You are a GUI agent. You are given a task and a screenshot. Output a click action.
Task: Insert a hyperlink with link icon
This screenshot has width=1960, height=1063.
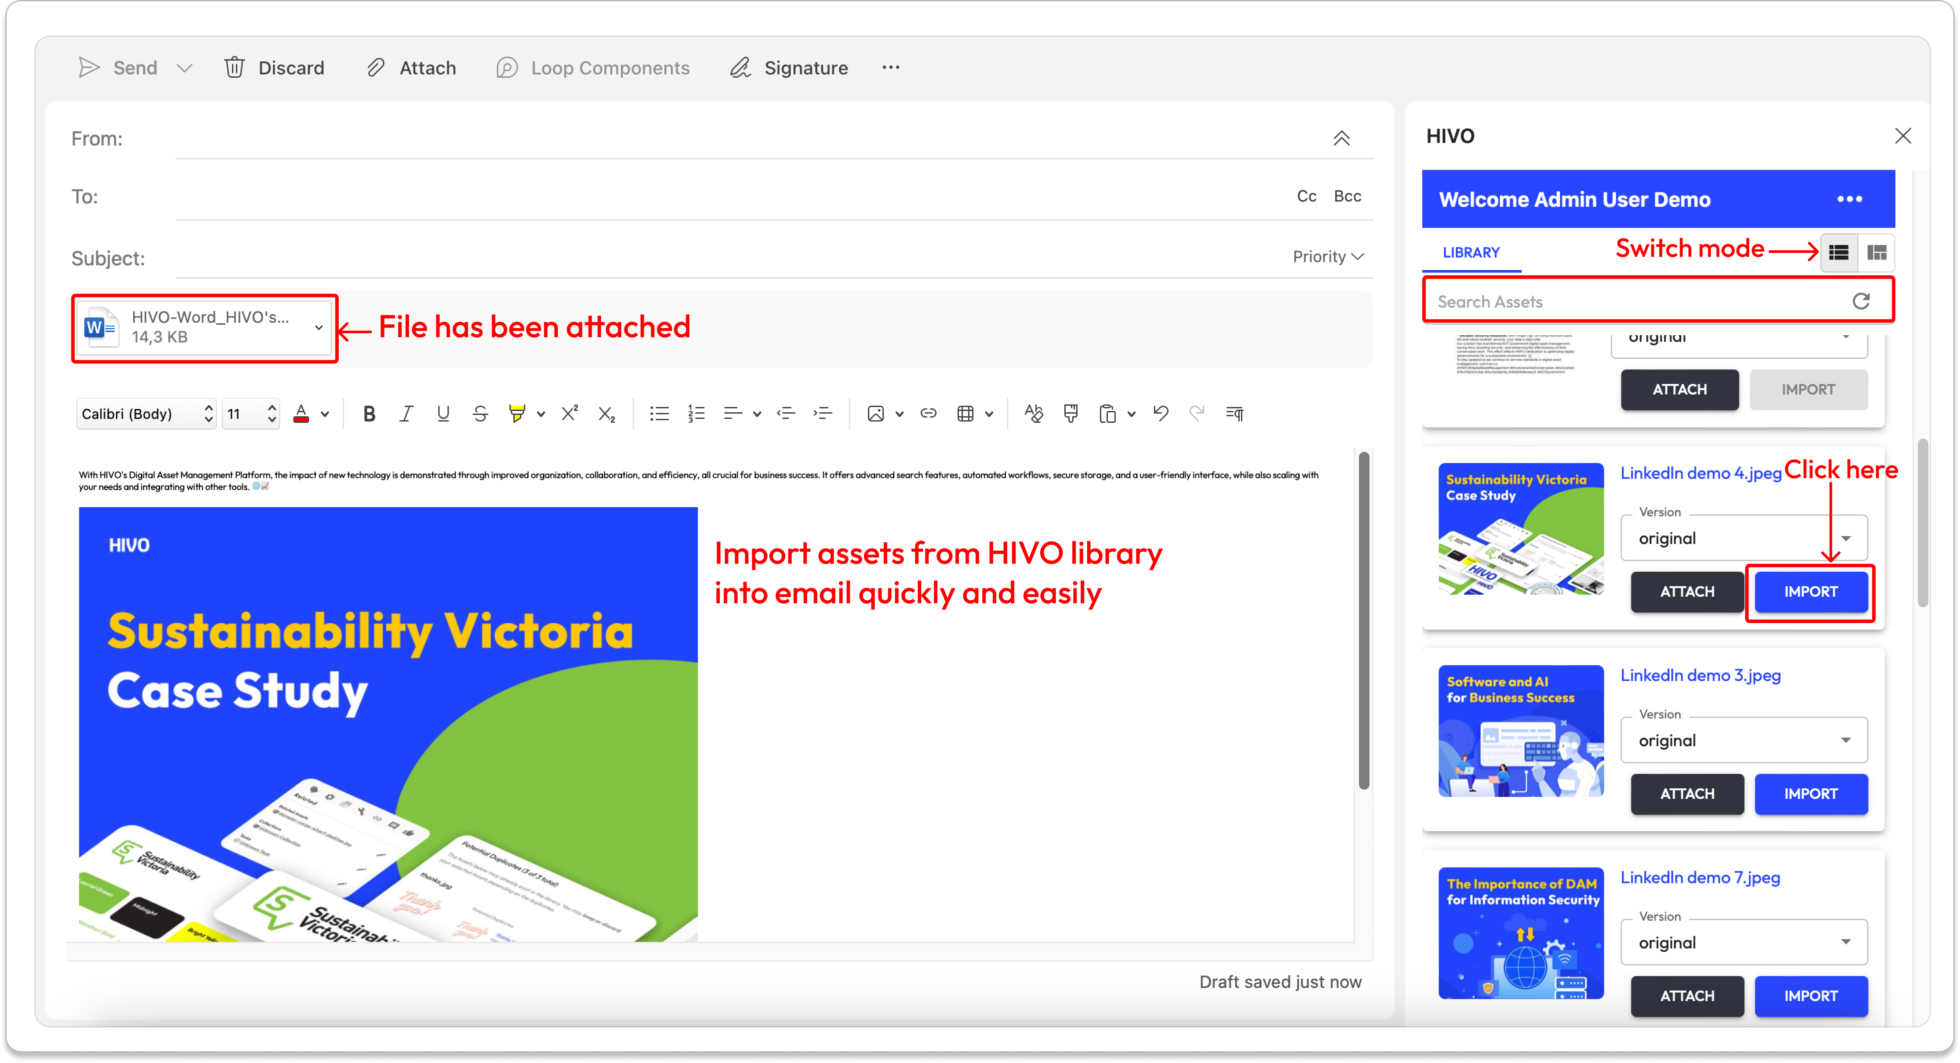928,414
